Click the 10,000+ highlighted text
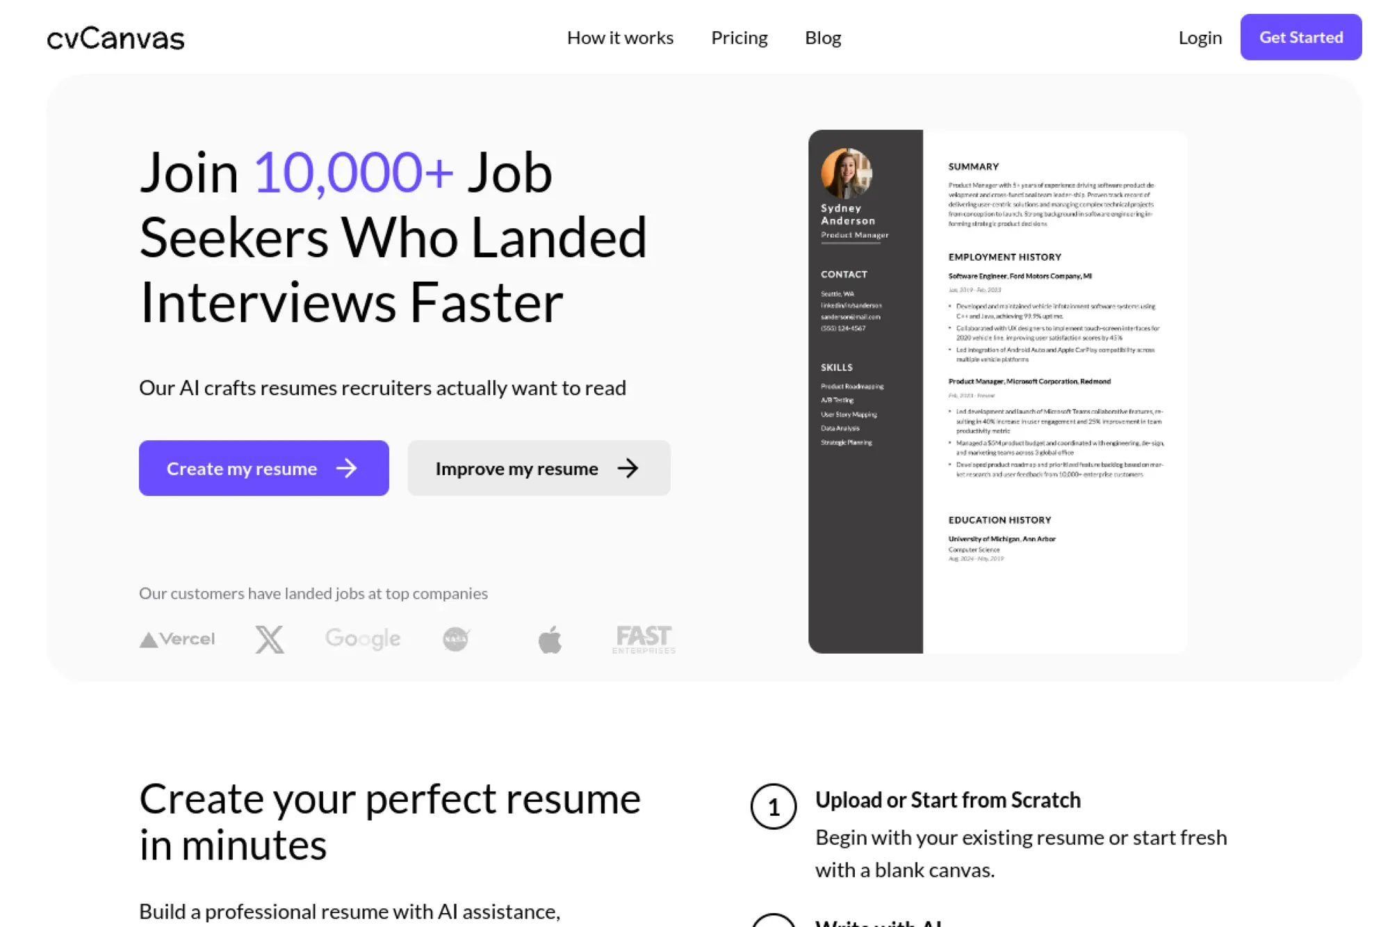Screen dimensions: 1390x927 click(x=353, y=172)
